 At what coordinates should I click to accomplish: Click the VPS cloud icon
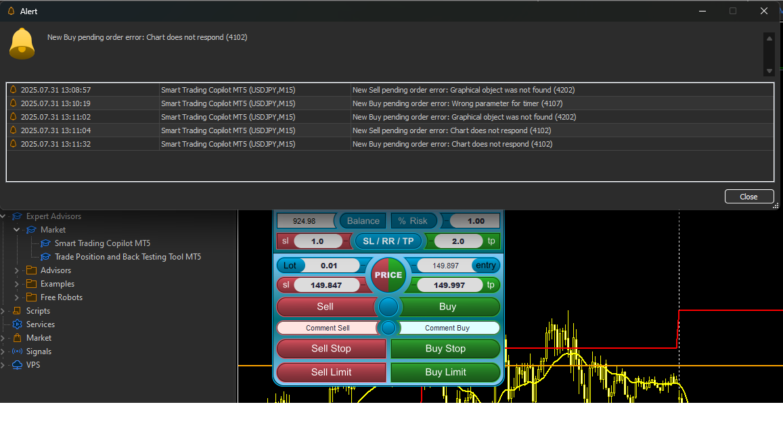[x=18, y=365]
